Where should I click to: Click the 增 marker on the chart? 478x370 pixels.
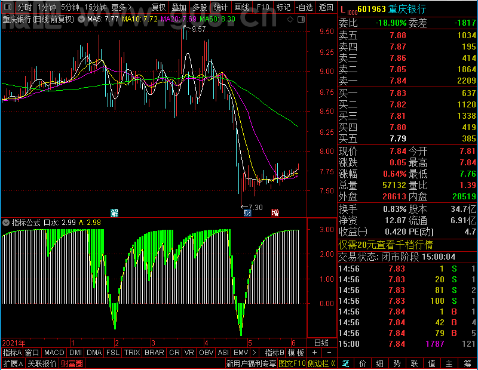coord(275,212)
